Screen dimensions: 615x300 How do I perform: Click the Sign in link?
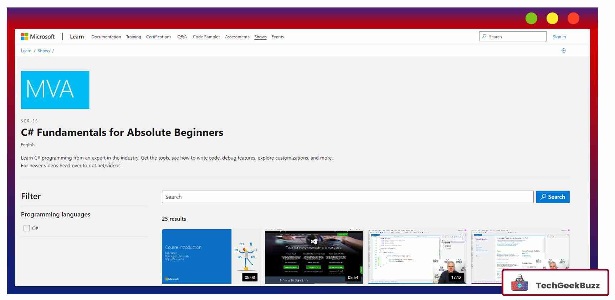click(x=559, y=37)
